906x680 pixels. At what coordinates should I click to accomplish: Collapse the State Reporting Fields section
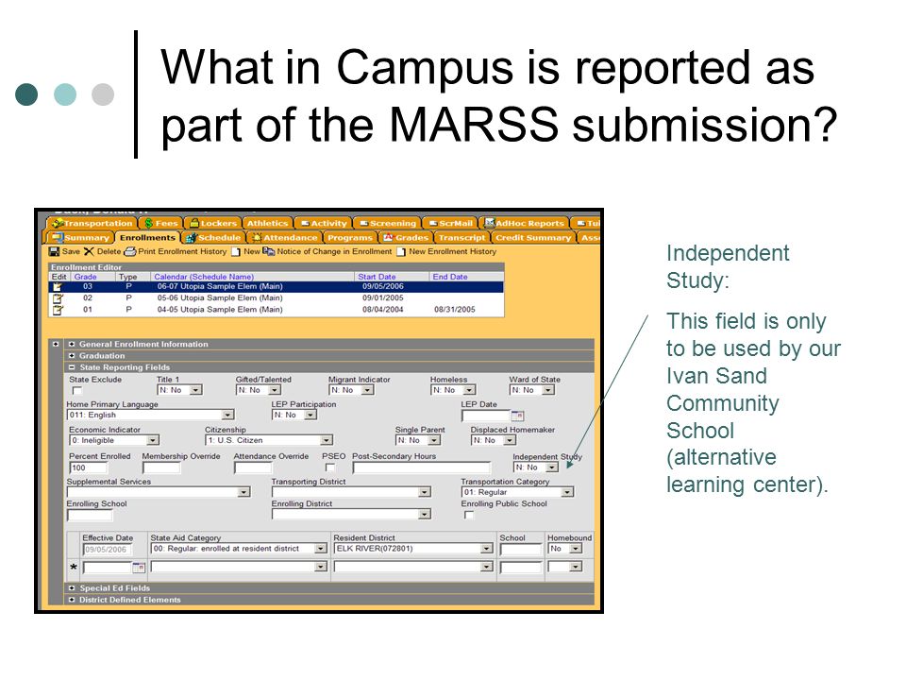(72, 367)
